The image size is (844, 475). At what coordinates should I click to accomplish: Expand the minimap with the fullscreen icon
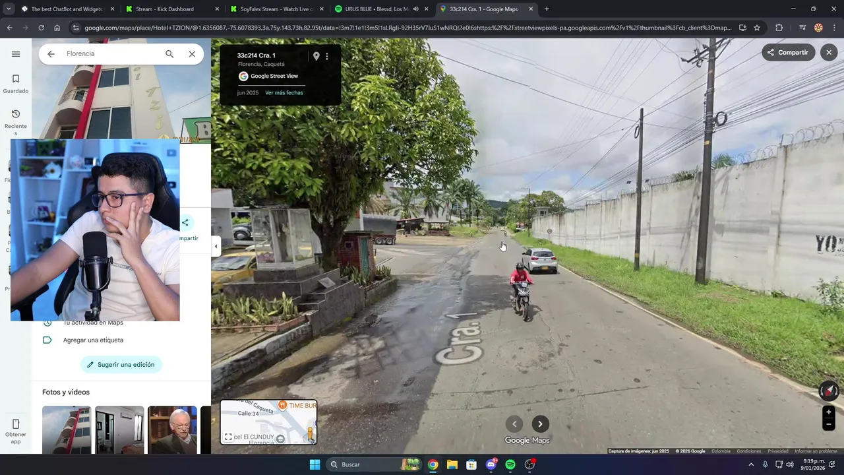click(228, 437)
